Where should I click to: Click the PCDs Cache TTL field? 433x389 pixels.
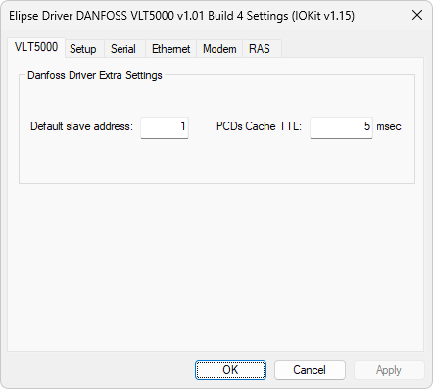click(341, 127)
